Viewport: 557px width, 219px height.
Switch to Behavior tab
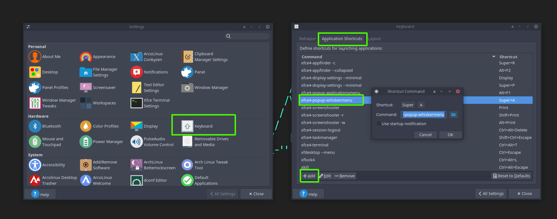point(307,39)
